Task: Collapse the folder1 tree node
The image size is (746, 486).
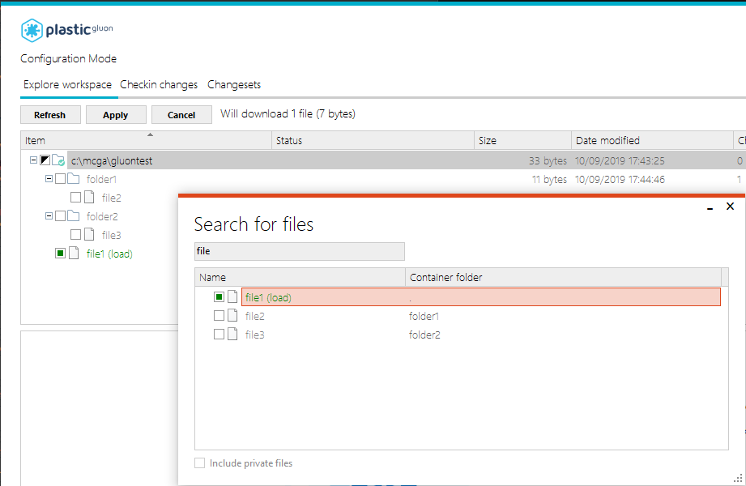Action: tap(49, 178)
